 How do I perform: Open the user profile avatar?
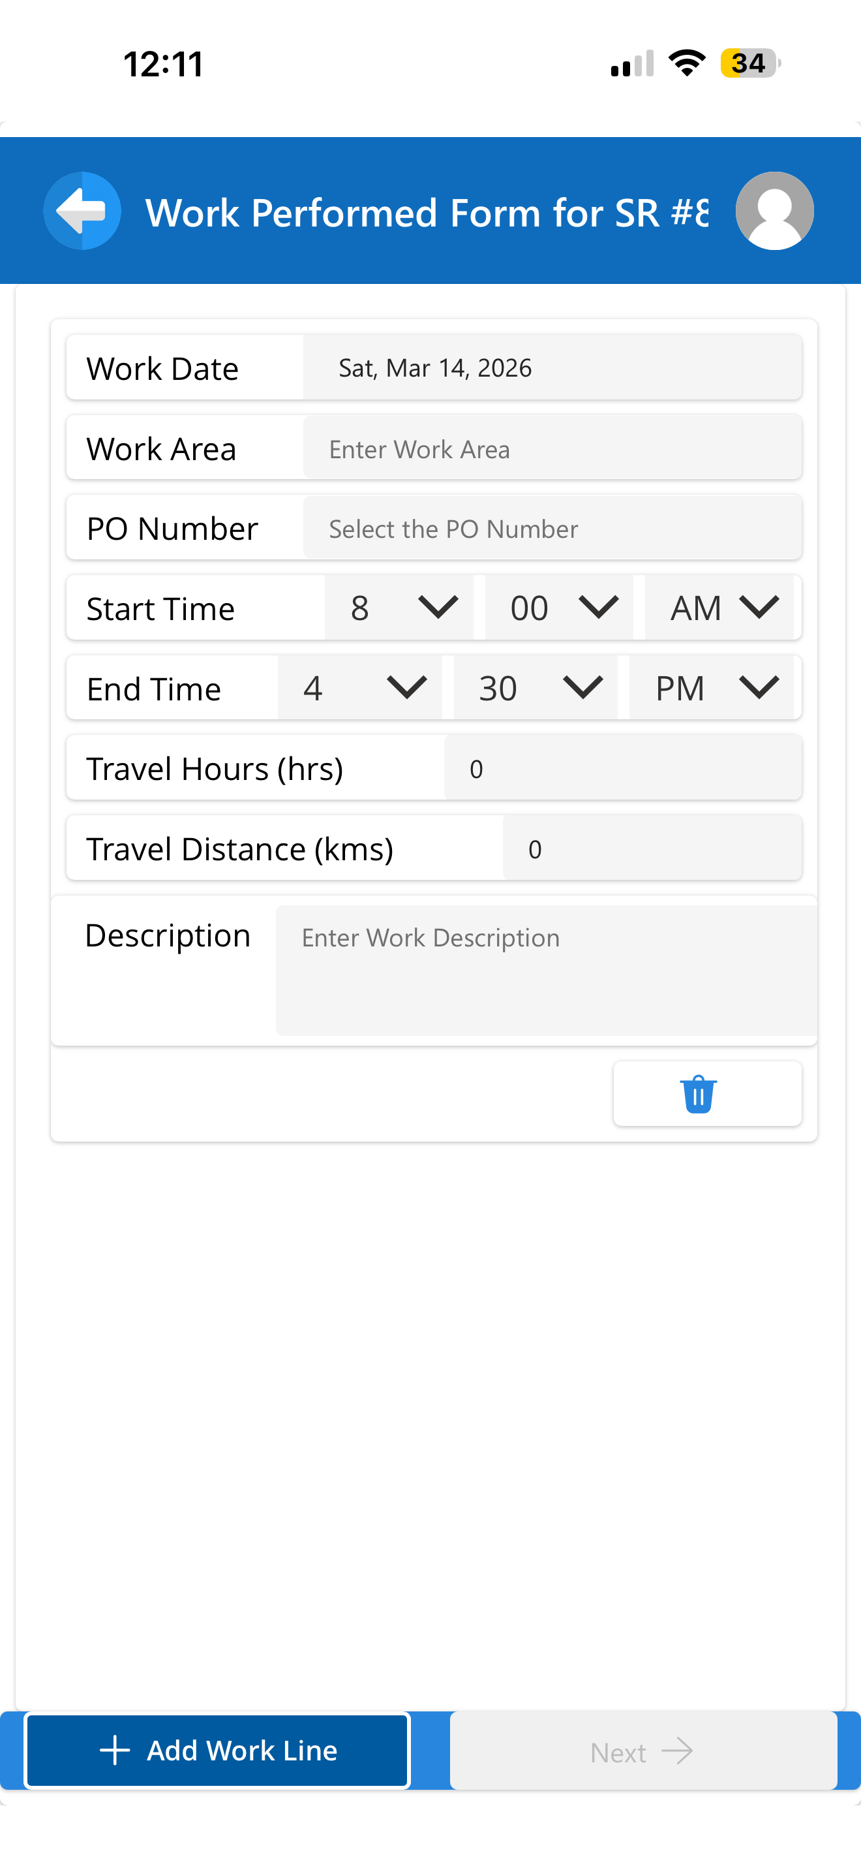tap(774, 211)
